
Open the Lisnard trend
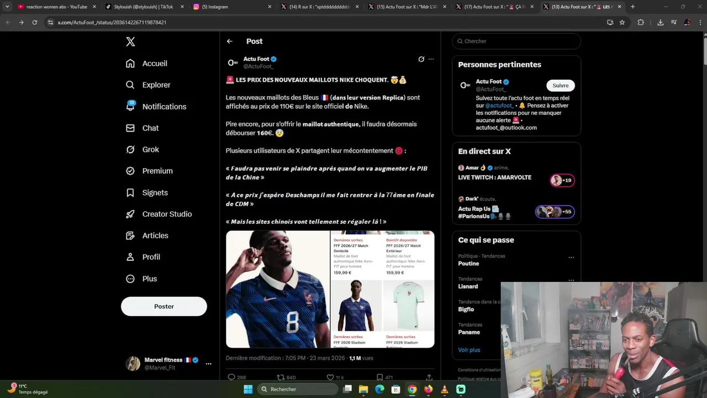click(468, 286)
